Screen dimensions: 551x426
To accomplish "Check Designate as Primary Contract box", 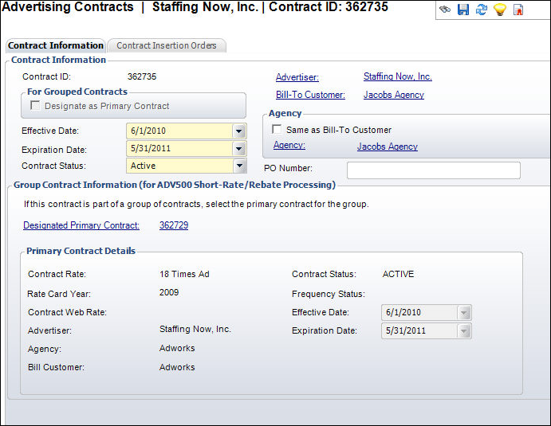I will (35, 106).
